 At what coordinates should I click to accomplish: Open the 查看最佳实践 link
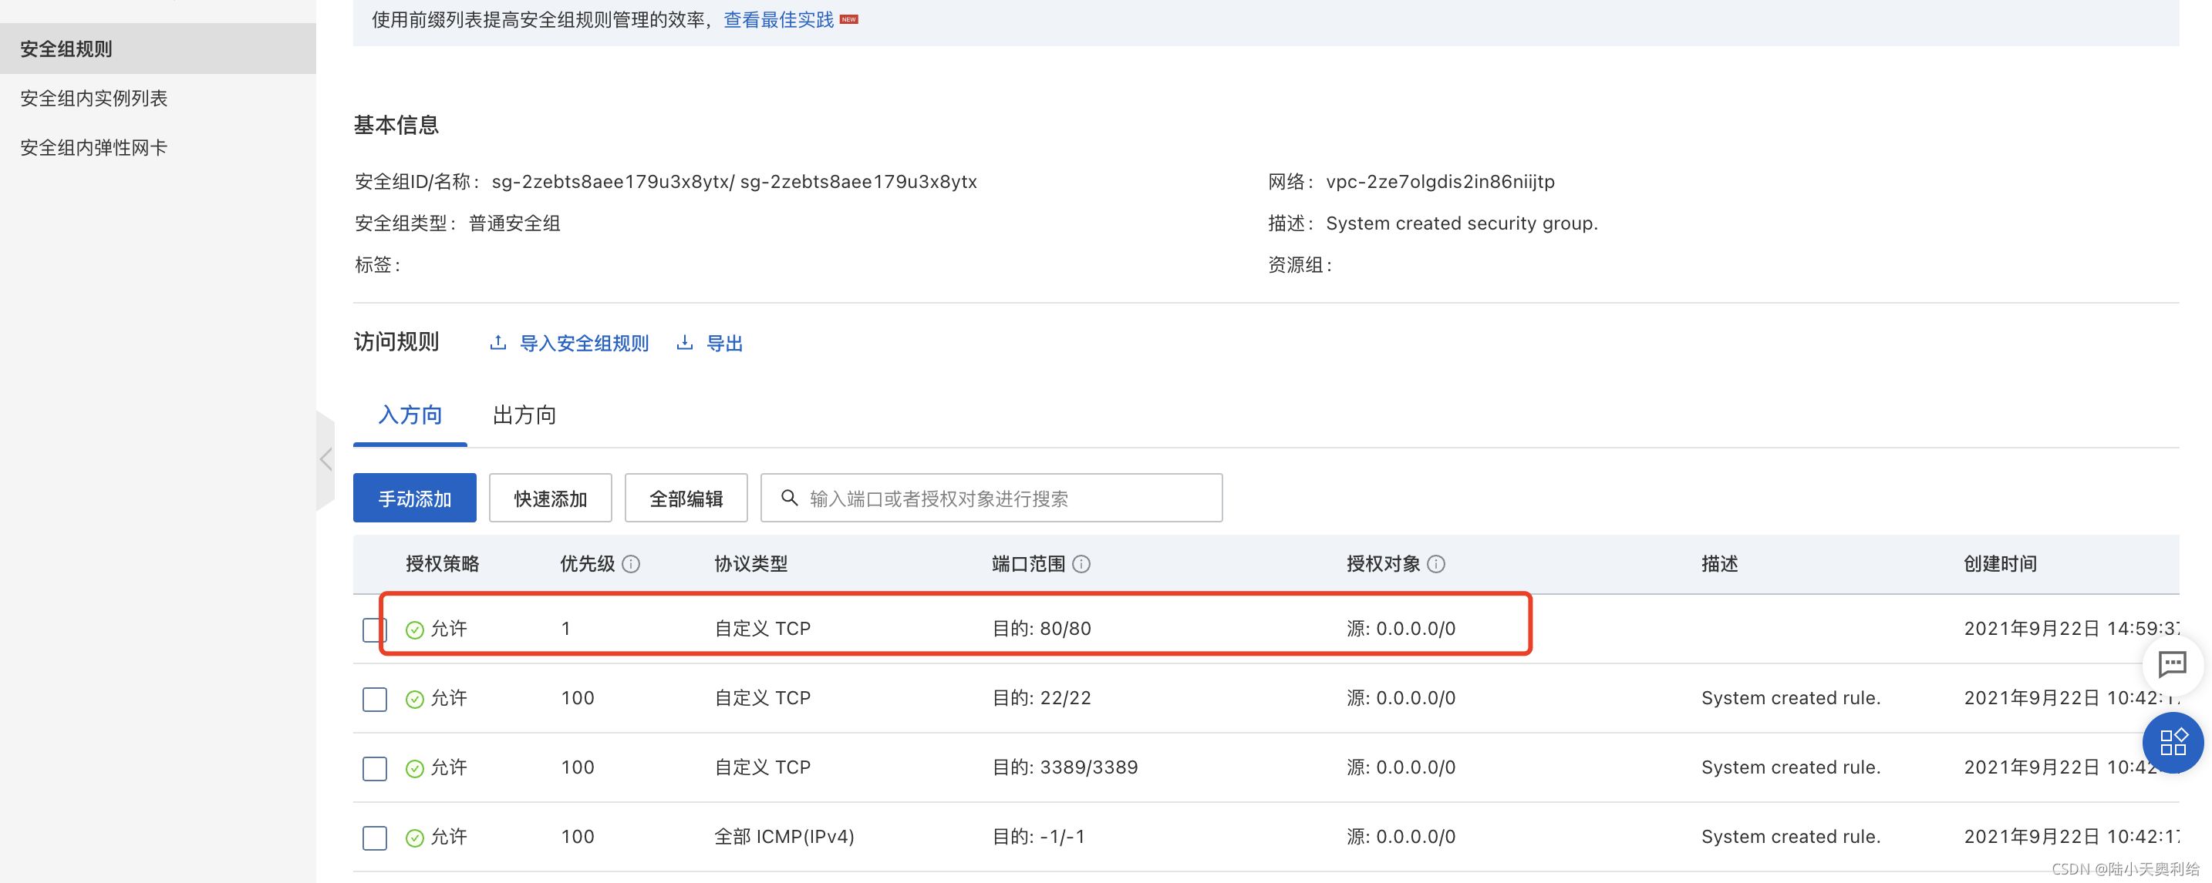pos(779,19)
